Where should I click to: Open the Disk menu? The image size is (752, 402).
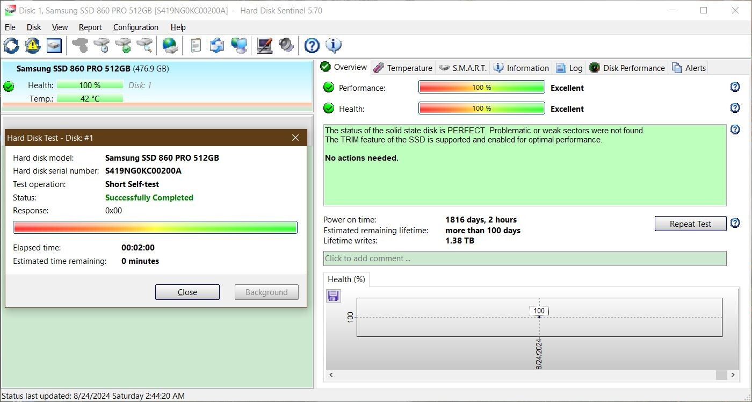pyautogui.click(x=34, y=27)
